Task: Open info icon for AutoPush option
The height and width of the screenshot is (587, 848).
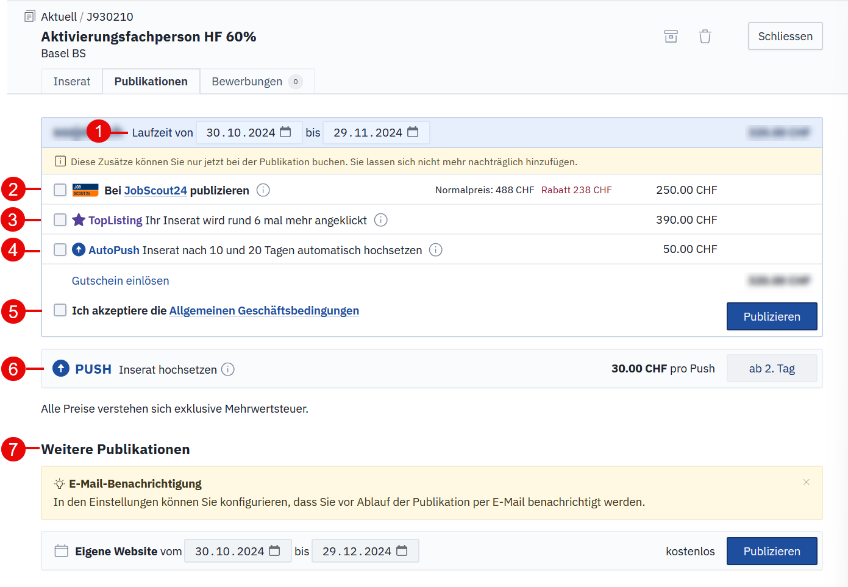Action: point(435,250)
